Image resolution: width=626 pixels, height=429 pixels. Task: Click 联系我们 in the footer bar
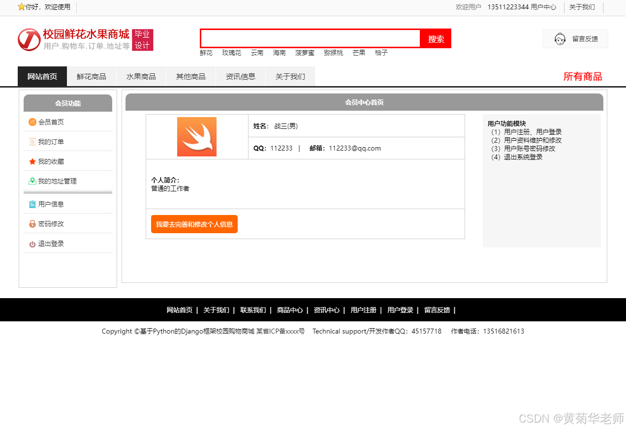click(x=253, y=310)
